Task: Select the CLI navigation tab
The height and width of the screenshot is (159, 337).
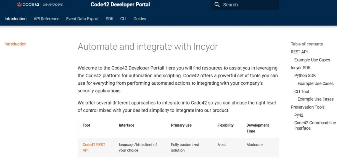Action: [x=123, y=19]
